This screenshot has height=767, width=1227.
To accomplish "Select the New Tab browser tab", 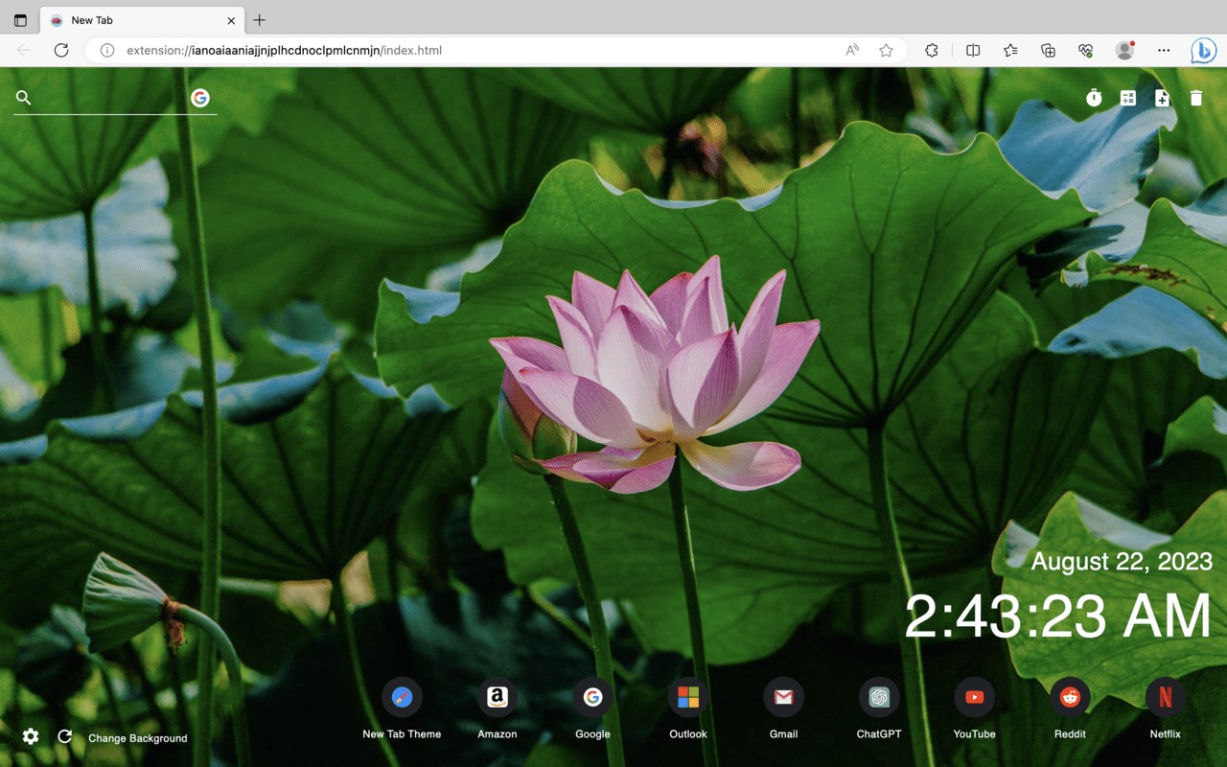I will [x=142, y=20].
